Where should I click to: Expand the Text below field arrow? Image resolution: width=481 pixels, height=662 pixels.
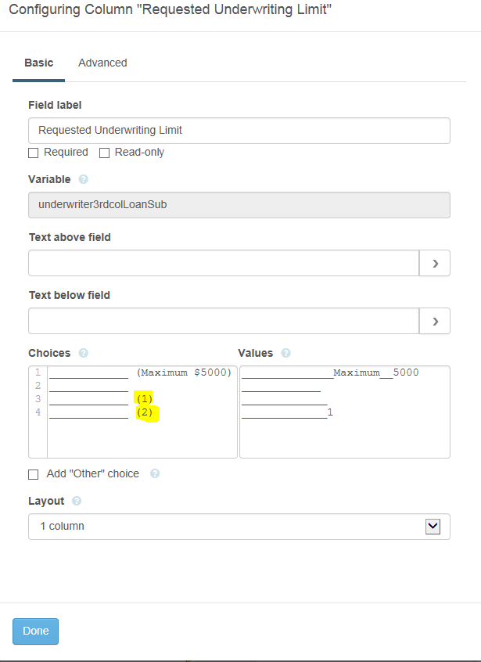(435, 321)
